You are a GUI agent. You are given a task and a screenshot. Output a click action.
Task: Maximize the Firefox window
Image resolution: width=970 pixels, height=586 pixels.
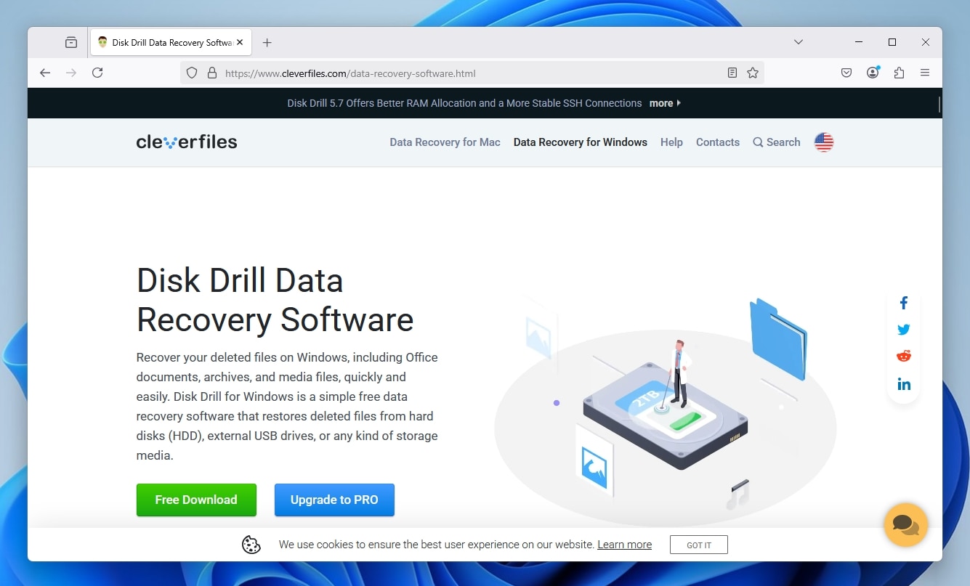pyautogui.click(x=892, y=42)
